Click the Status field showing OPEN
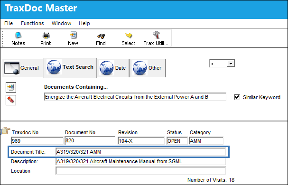 177,141
